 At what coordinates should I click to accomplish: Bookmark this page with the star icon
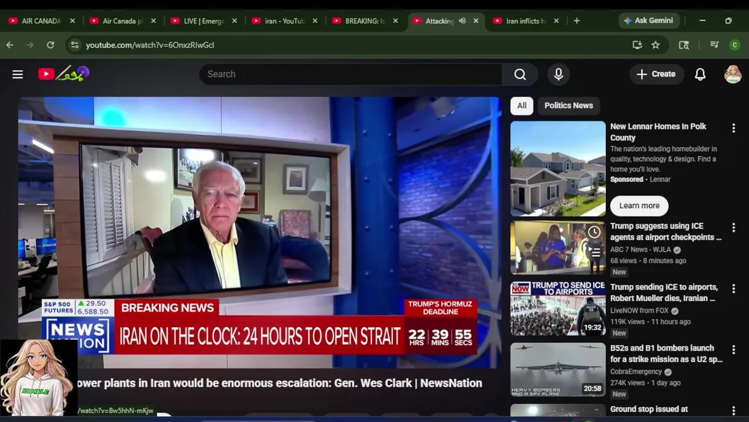[x=656, y=45]
